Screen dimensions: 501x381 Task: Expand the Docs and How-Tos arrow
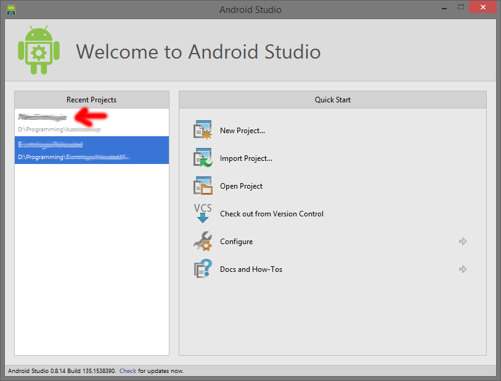[x=463, y=269]
